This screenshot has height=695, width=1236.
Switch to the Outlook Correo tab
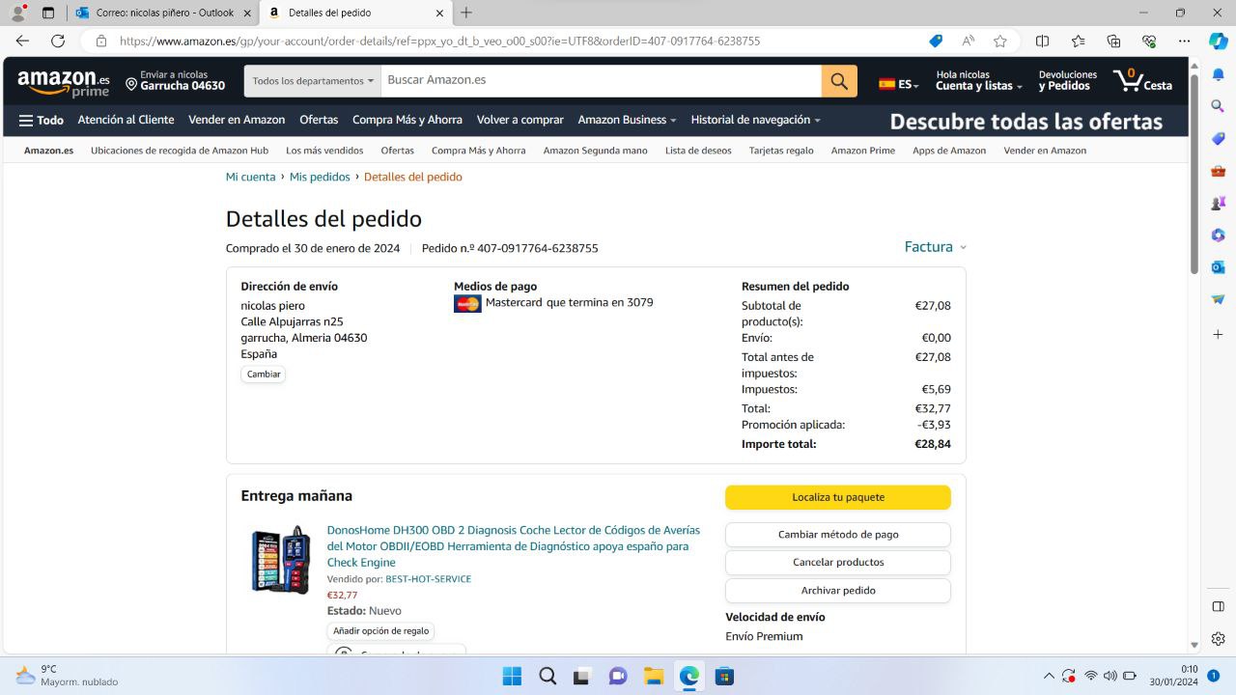click(x=164, y=13)
